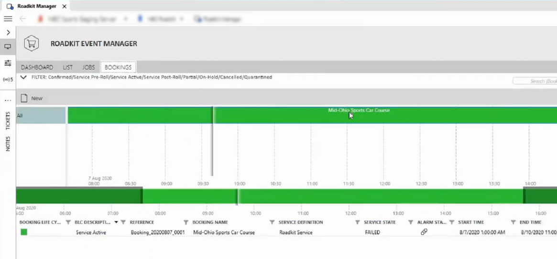Switch to the DASHBOARD tab
Image resolution: width=557 pixels, height=259 pixels.
(37, 67)
